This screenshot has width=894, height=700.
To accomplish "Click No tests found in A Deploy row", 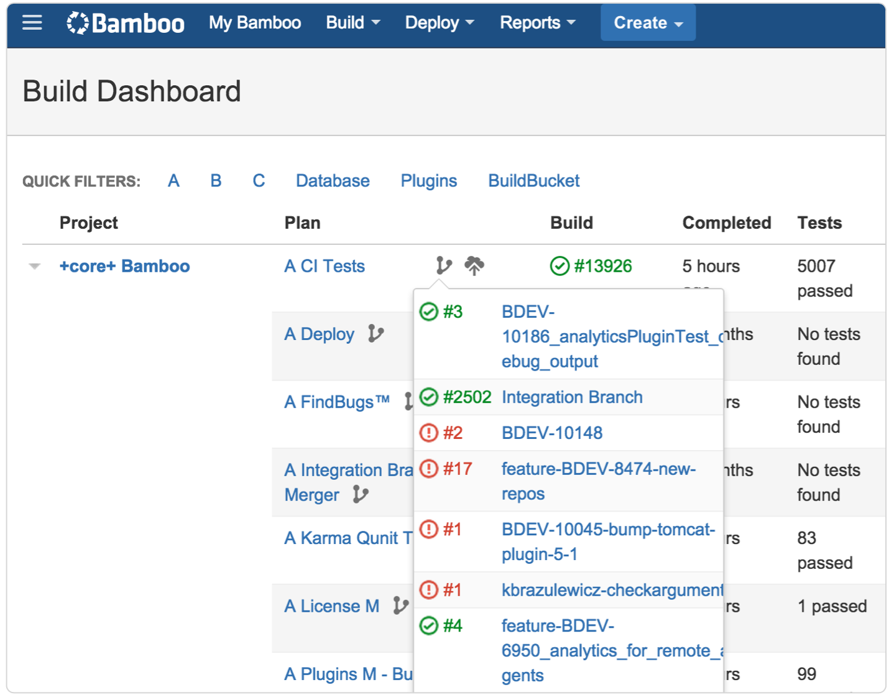I will [x=829, y=346].
